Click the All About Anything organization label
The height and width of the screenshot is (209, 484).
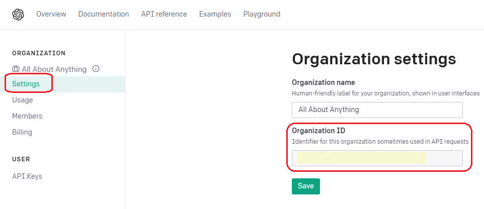[54, 69]
